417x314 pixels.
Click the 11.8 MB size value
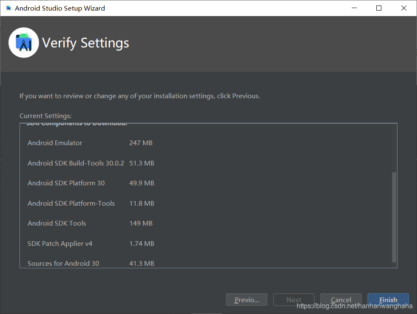pyautogui.click(x=142, y=203)
